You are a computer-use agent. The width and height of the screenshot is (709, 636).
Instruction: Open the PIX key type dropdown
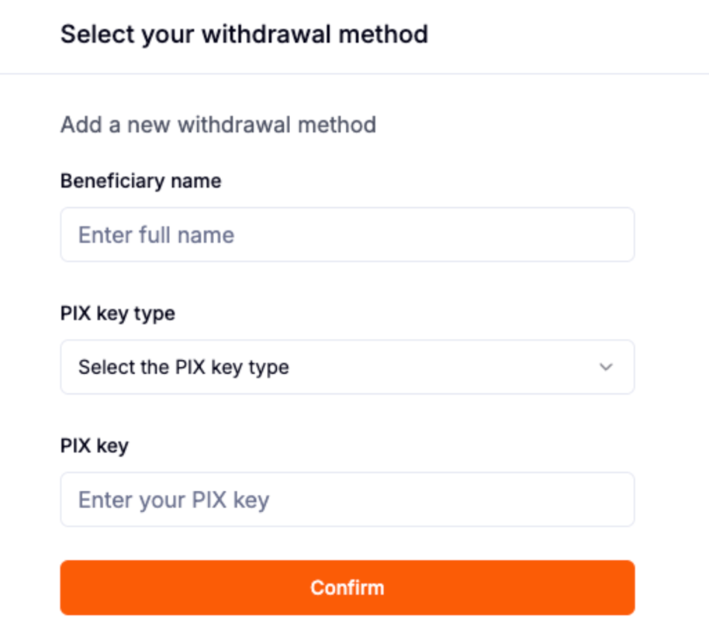click(x=347, y=367)
